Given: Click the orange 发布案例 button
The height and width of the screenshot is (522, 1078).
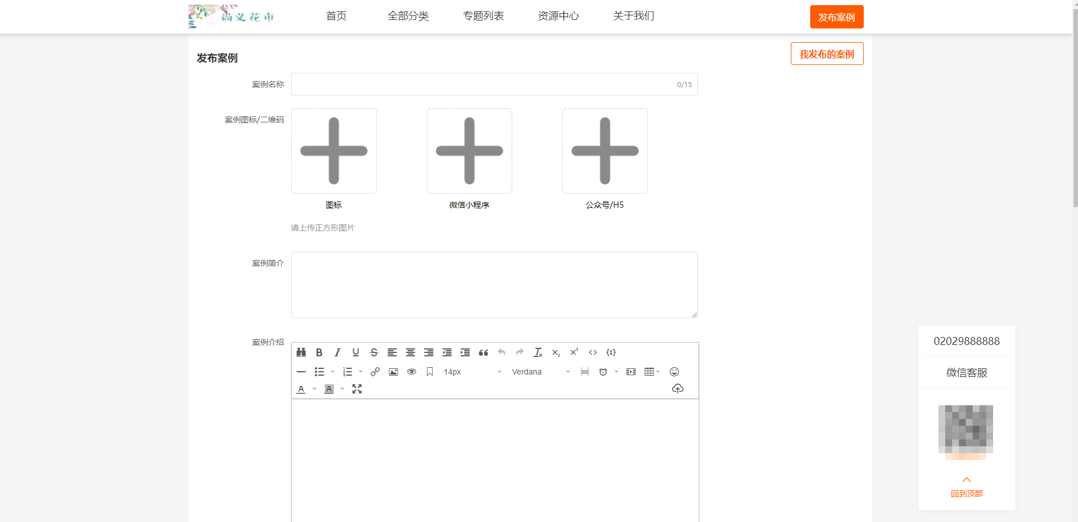Looking at the screenshot, I should coord(836,17).
